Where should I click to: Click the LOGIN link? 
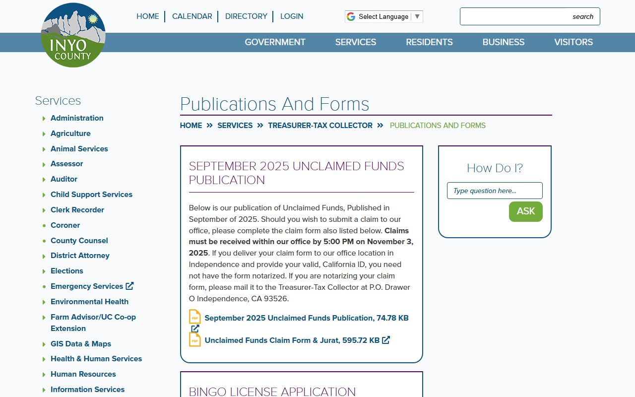click(292, 16)
